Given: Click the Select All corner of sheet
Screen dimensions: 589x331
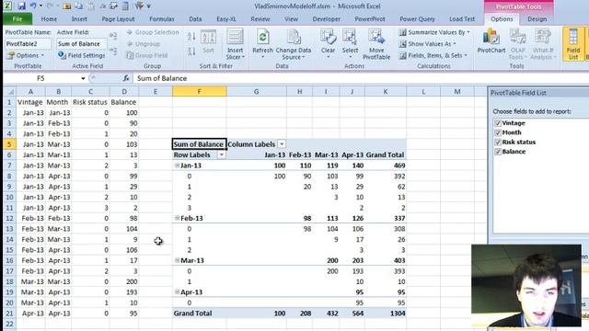Looking at the screenshot, I should [10, 92].
